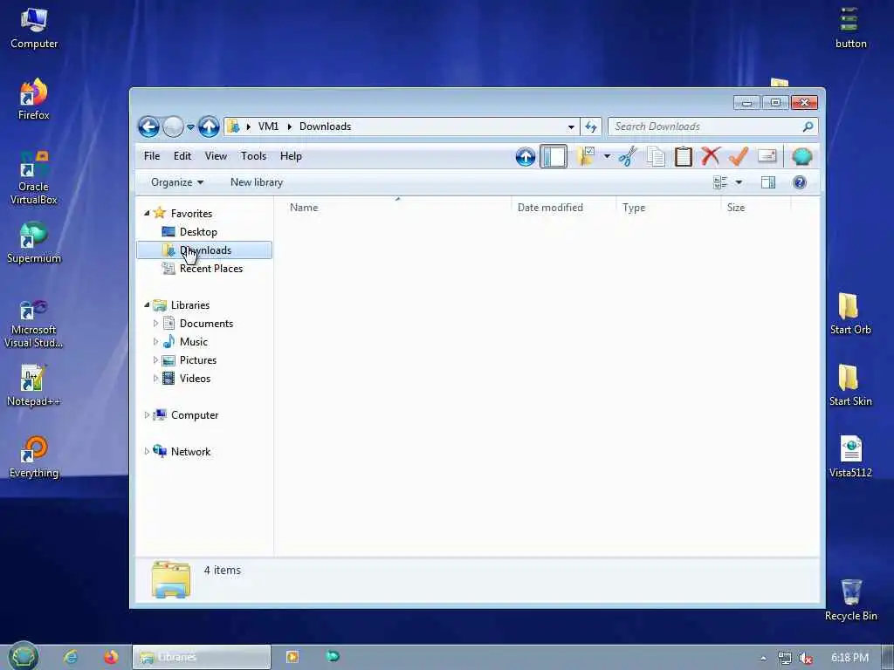Click the Supermium taskbar icon
The width and height of the screenshot is (894, 670).
click(333, 657)
